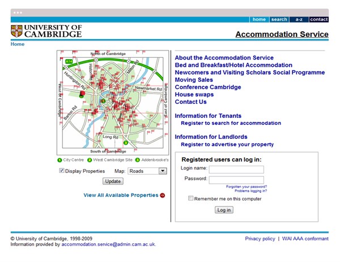Click the green Addenbrooke's marker 3 in legend
This screenshot has width=340, height=262.
137,160
